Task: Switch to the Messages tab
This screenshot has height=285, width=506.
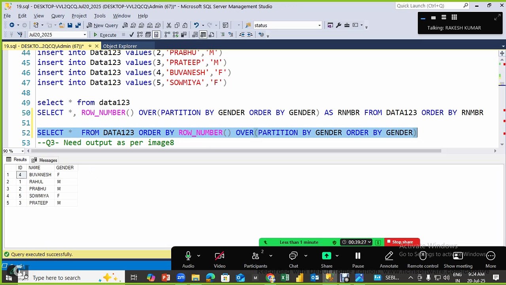Action: click(44, 160)
